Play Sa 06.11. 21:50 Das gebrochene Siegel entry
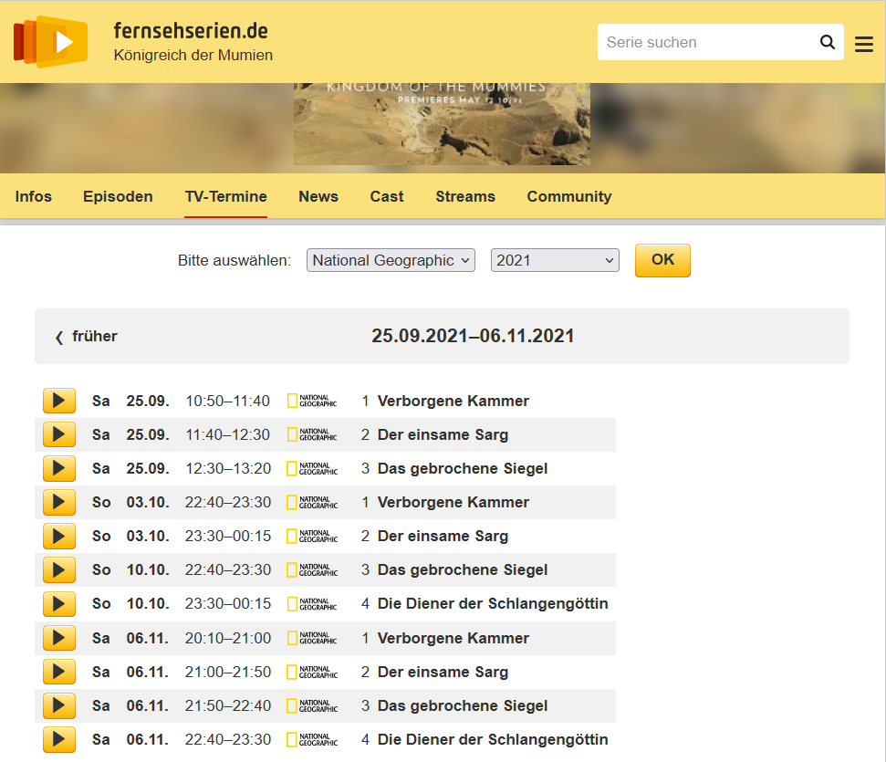The image size is (886, 762). [x=59, y=705]
